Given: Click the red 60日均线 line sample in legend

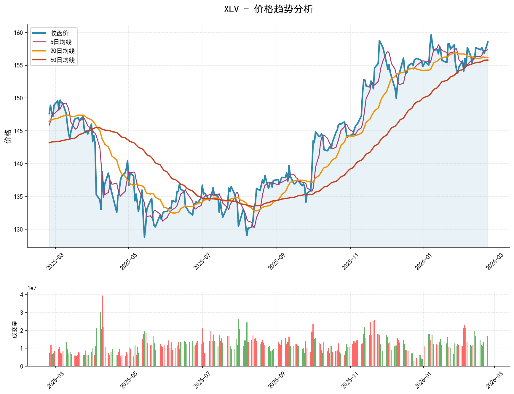Looking at the screenshot, I should coord(39,60).
